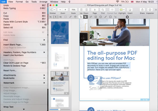Open the Edit menu in menu bar
This screenshot has width=158, height=111.
3,2
